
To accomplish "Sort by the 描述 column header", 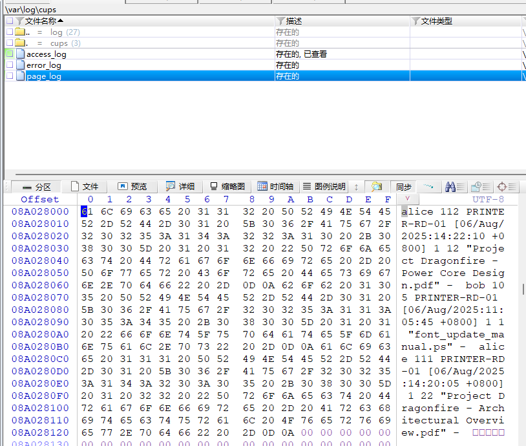I will [294, 21].
